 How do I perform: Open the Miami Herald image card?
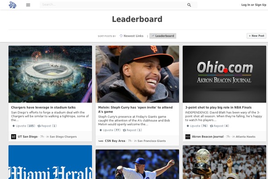coord(50,162)
